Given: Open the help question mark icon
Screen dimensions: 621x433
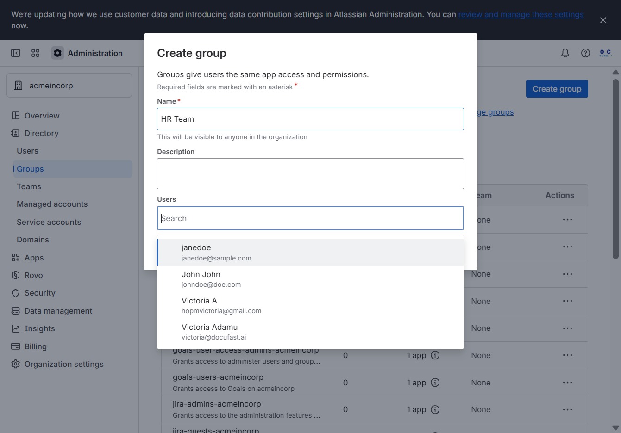Looking at the screenshot, I should click(585, 53).
